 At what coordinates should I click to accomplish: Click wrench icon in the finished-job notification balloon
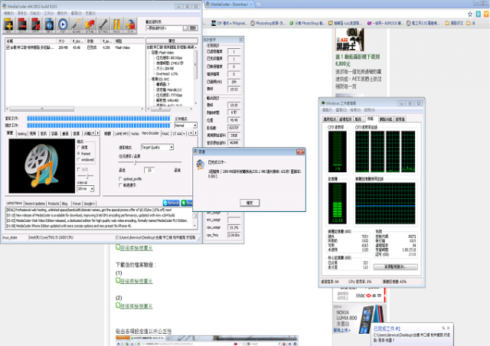coord(443,328)
